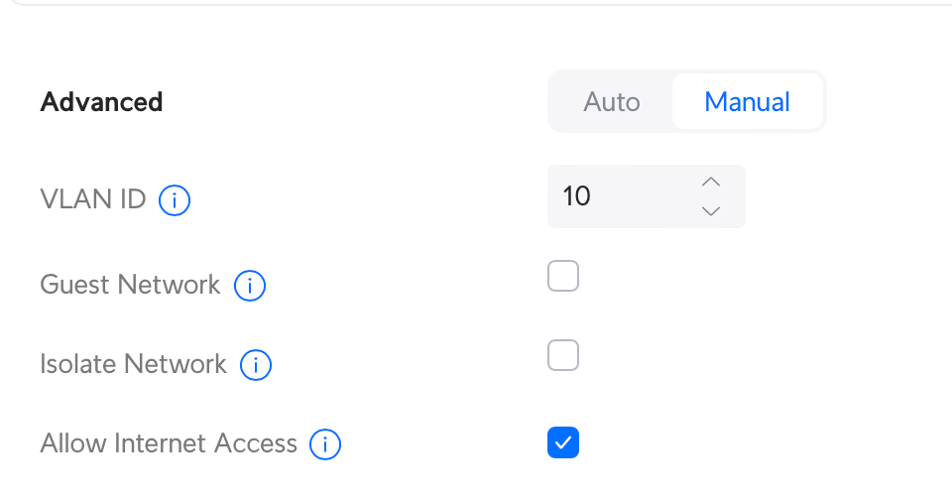
Task: Increase VLAN ID with the up arrow
Action: [710, 183]
